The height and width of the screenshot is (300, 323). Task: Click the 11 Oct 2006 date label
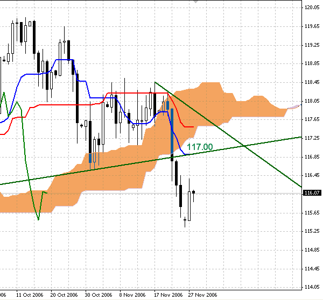pos(30,295)
